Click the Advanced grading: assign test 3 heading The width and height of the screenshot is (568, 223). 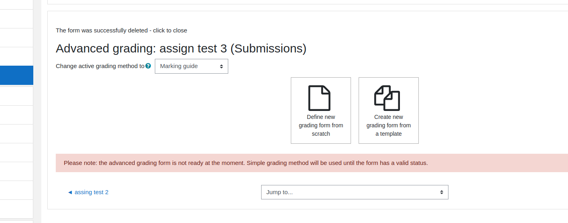pyautogui.click(x=181, y=48)
